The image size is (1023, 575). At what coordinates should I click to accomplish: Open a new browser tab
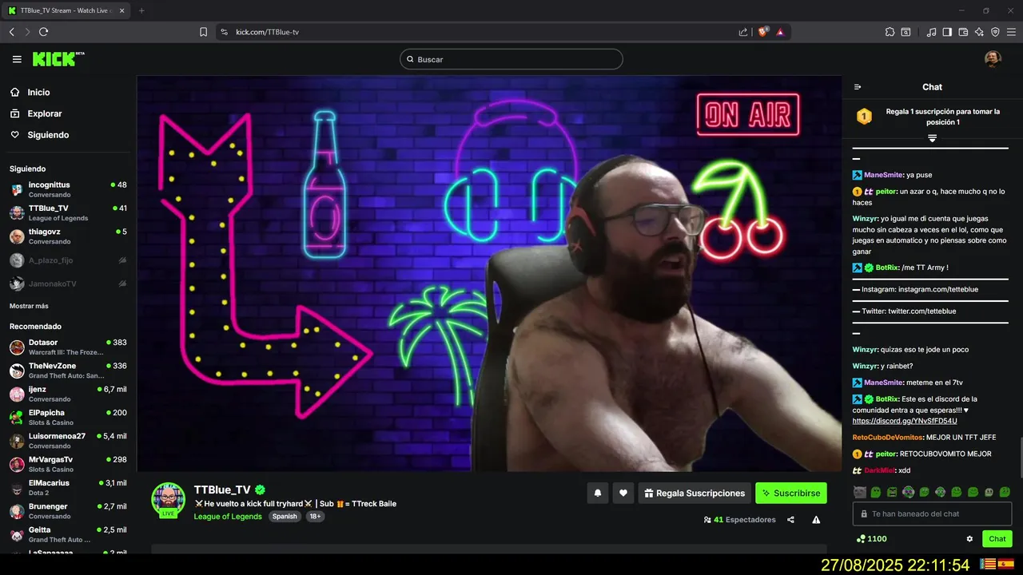pos(141,10)
